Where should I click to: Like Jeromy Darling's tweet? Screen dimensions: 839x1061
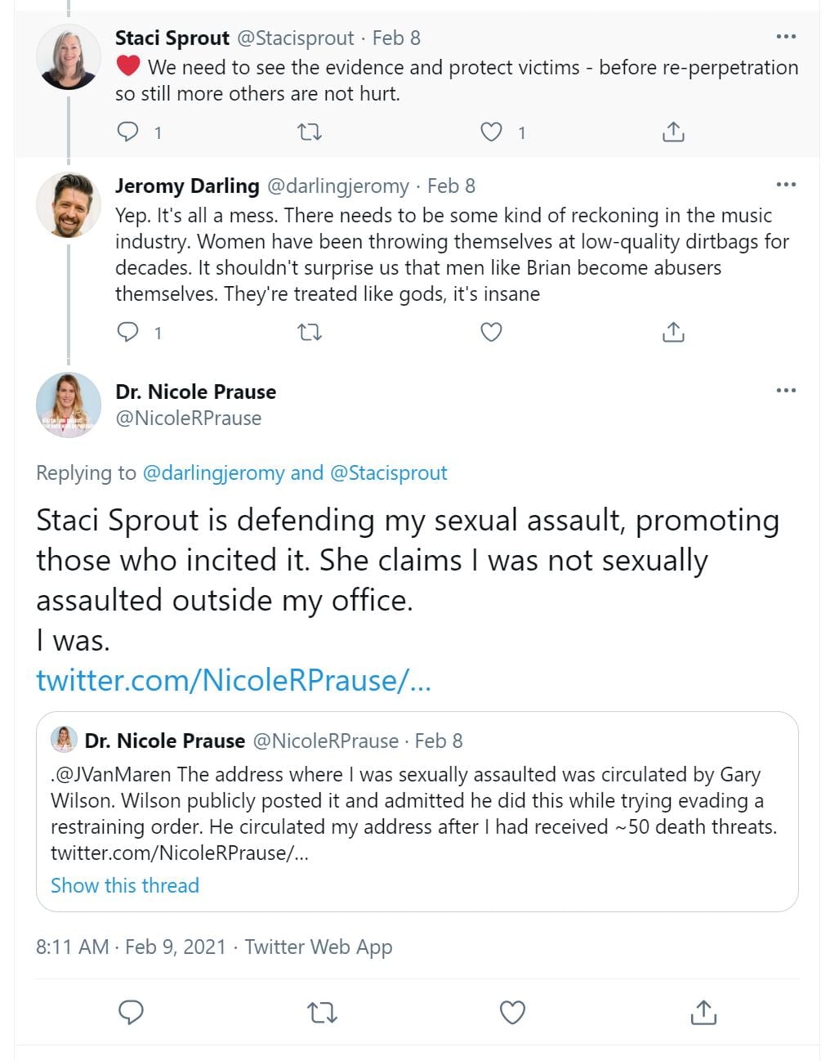[491, 332]
